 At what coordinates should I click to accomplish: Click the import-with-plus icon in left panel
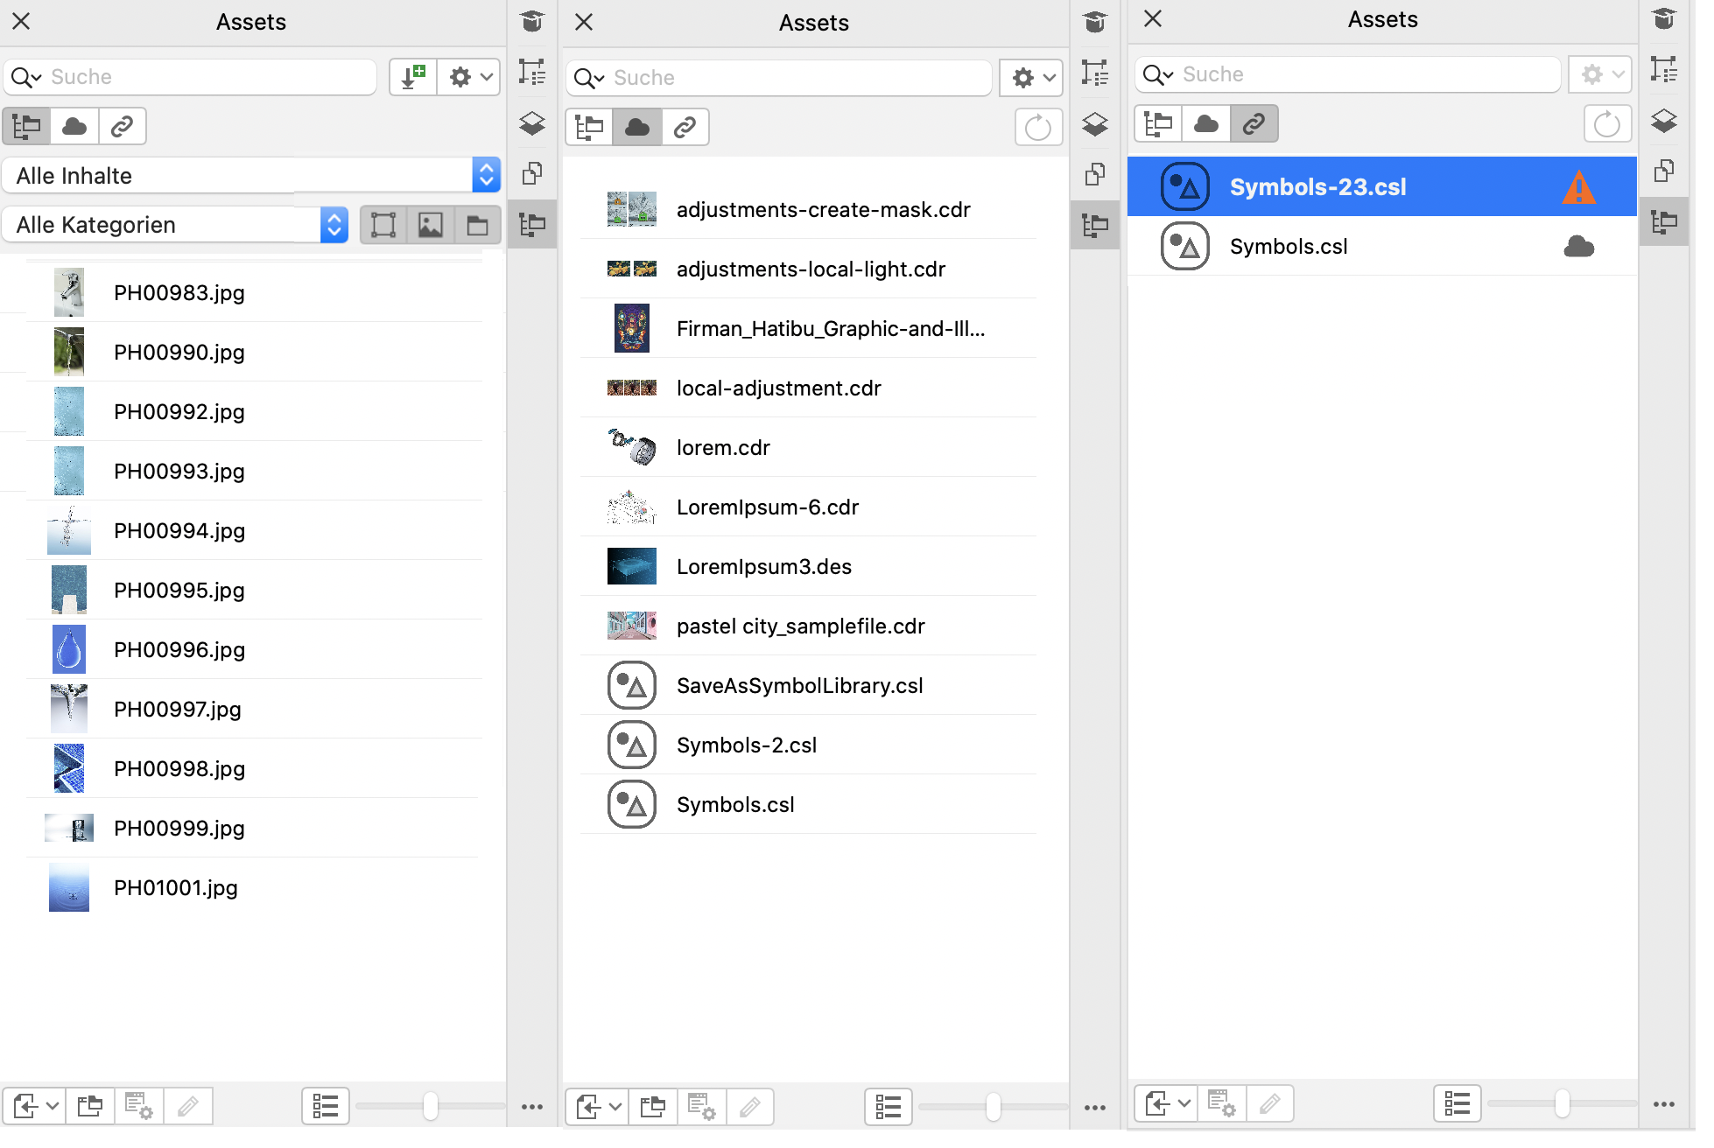coord(412,77)
